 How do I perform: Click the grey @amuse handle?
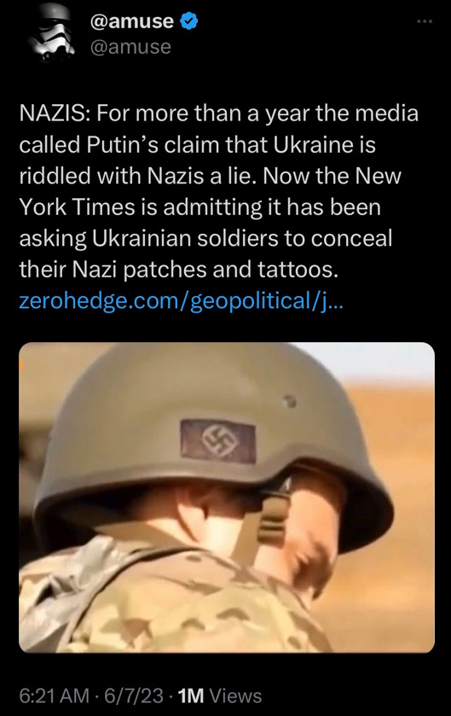131,47
